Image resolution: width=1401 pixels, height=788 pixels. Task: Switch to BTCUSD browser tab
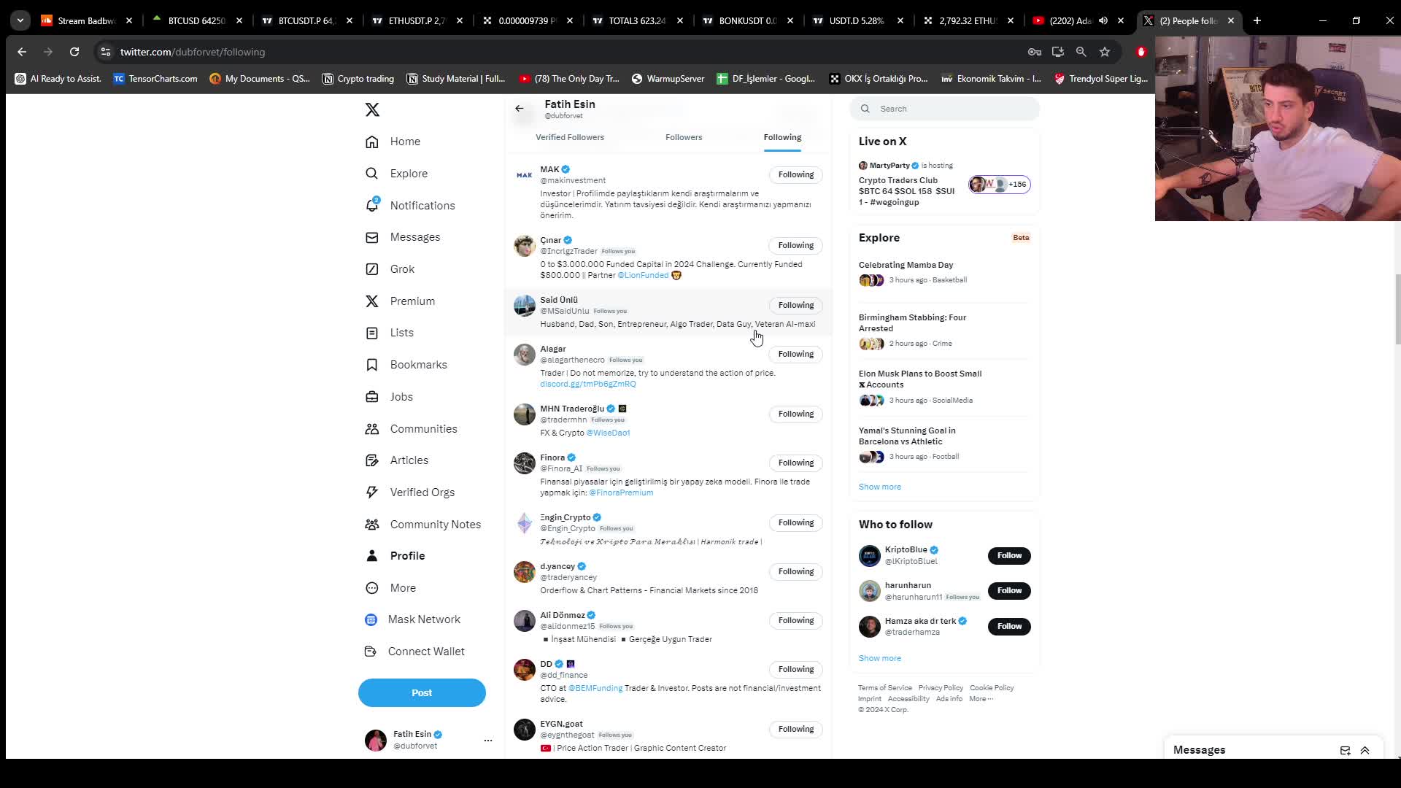click(x=196, y=20)
